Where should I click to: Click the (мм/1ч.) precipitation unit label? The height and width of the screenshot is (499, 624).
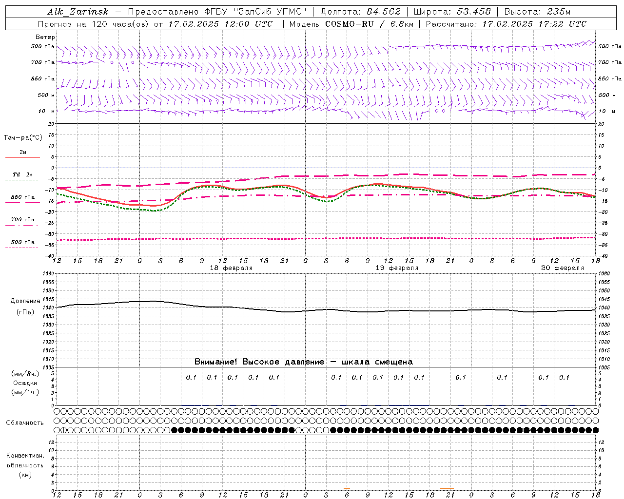tap(25, 392)
